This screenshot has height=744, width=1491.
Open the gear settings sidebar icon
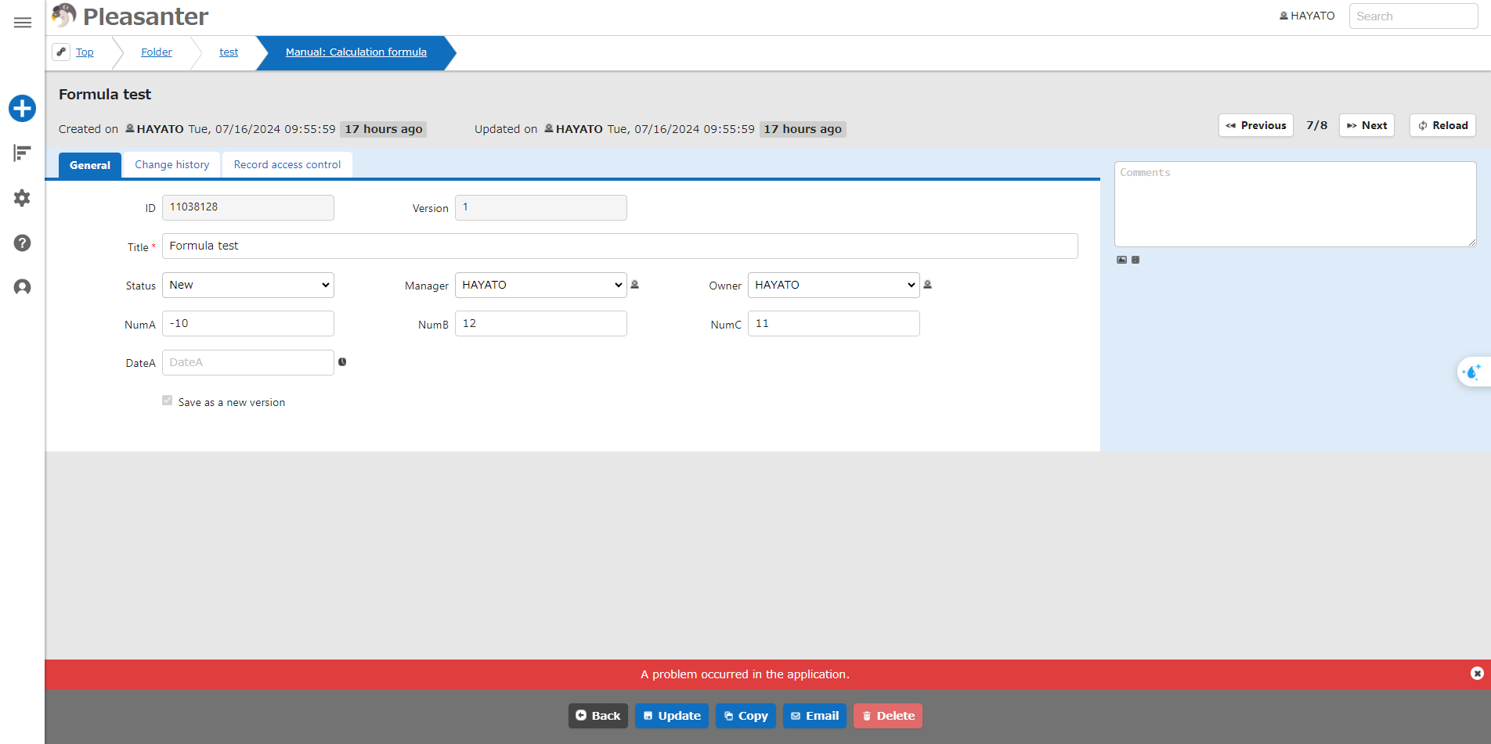tap(23, 198)
